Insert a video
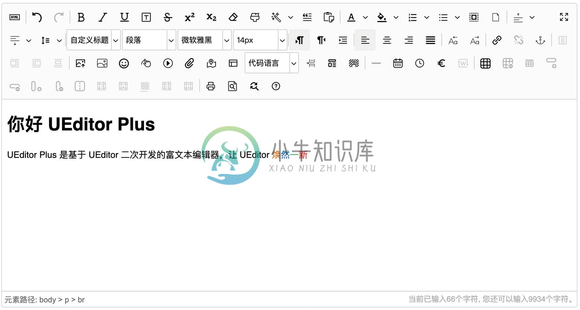 pyautogui.click(x=168, y=63)
